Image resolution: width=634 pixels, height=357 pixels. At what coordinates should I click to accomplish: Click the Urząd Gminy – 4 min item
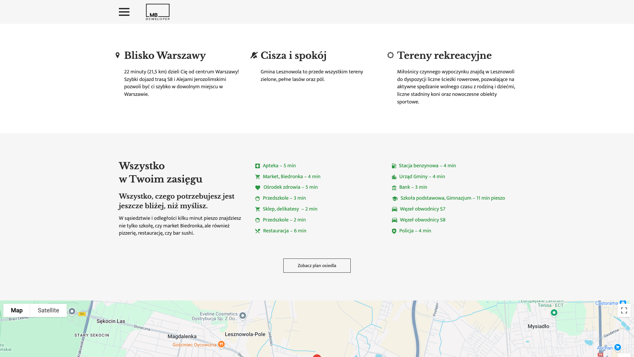click(422, 177)
